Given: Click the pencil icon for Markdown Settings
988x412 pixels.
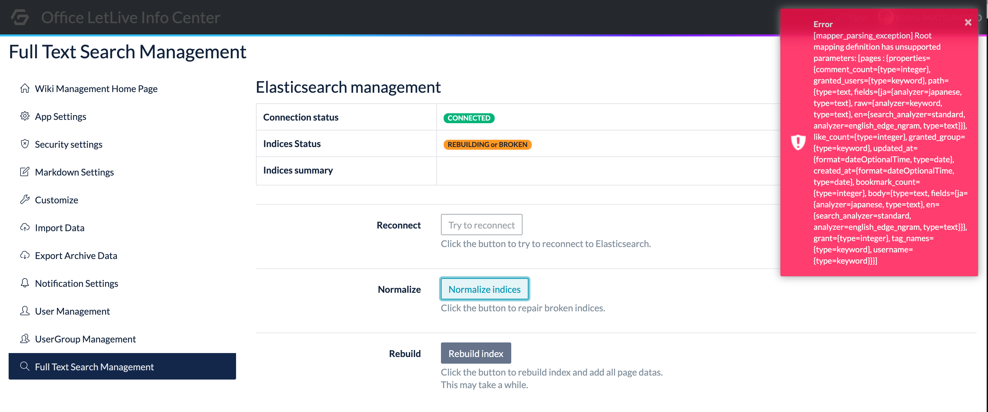Looking at the screenshot, I should coord(25,172).
